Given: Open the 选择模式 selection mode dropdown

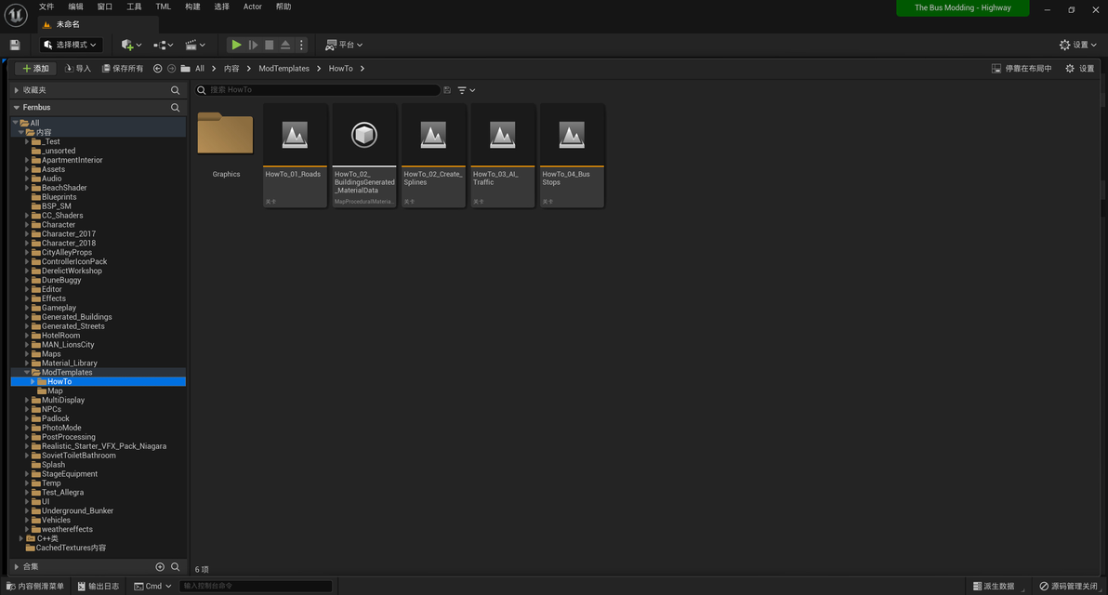Looking at the screenshot, I should 71,45.
